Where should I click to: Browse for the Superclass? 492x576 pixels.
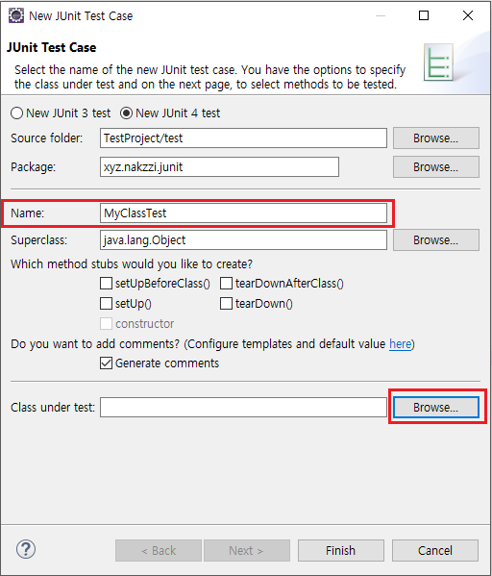pos(436,239)
